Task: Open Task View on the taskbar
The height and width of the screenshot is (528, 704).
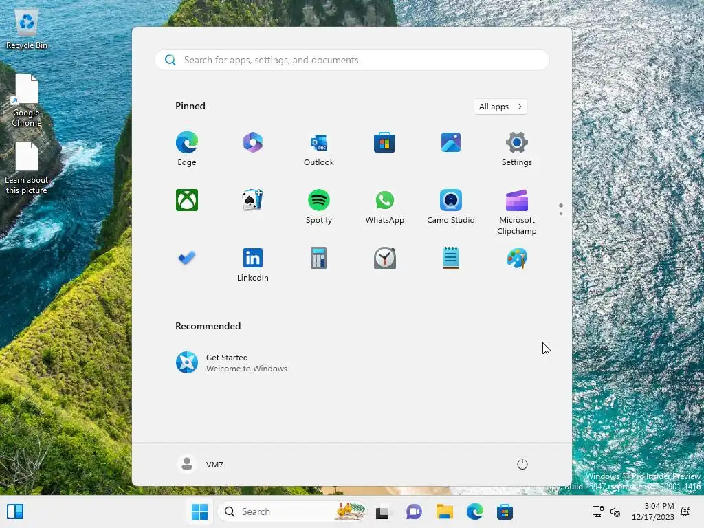Action: pos(382,511)
